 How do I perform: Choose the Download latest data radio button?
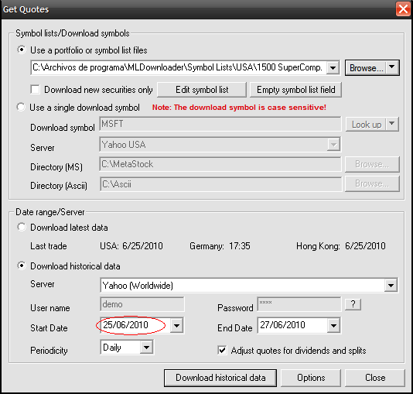point(22,227)
